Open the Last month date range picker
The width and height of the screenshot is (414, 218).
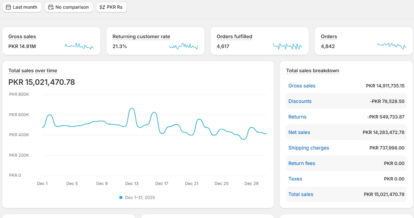coord(22,7)
